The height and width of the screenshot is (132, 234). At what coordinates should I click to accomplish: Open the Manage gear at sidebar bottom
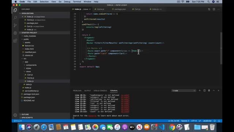pyautogui.click(x=15, y=115)
